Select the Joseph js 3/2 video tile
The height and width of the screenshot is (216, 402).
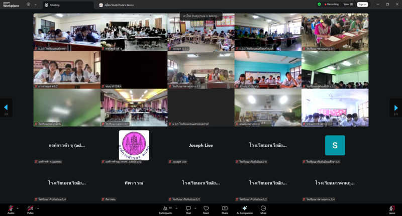pos(201,32)
